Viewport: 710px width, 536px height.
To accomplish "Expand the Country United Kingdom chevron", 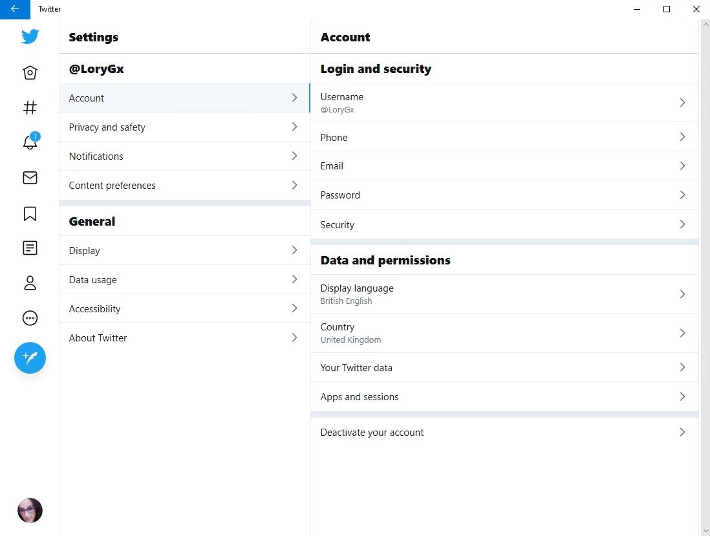I will (682, 333).
